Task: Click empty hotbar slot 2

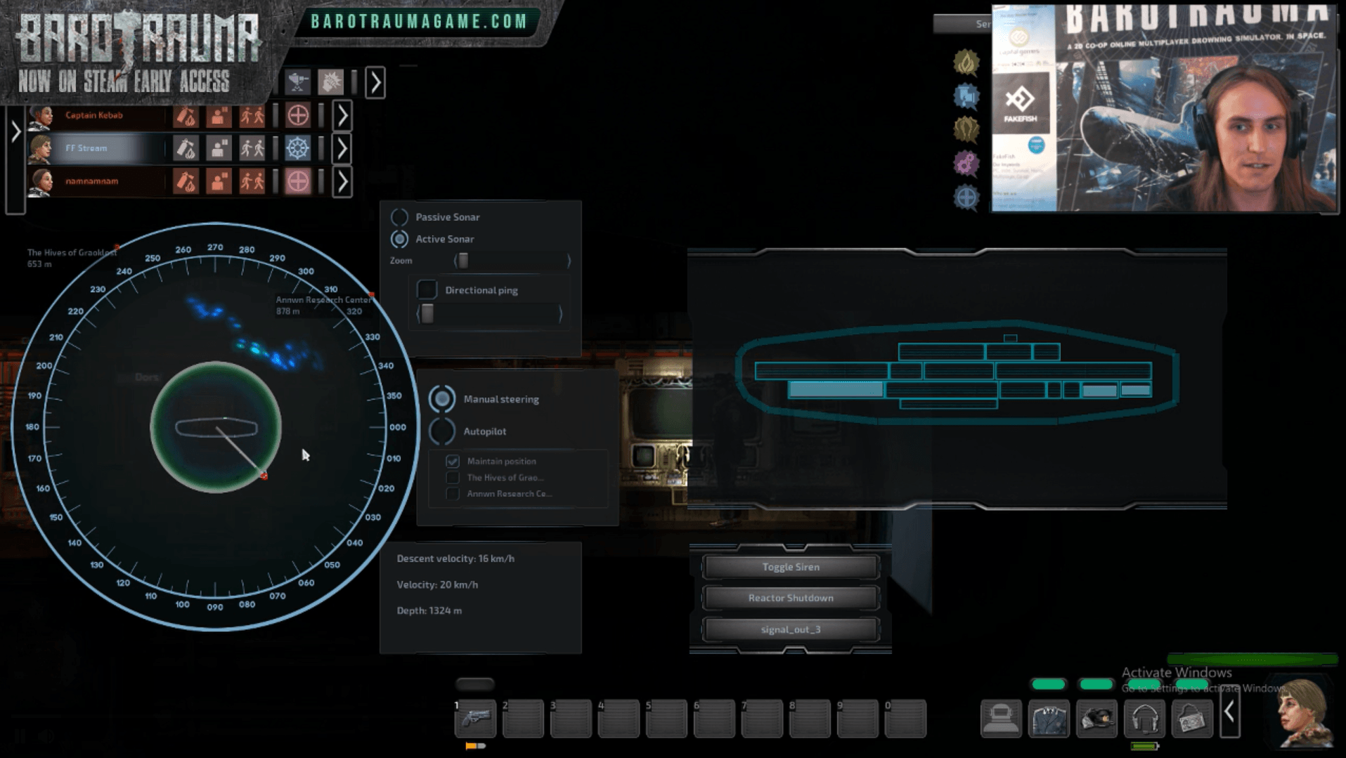Action: [524, 719]
